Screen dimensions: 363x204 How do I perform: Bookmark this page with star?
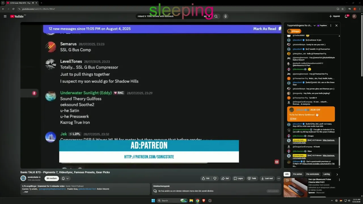coord(342,9)
